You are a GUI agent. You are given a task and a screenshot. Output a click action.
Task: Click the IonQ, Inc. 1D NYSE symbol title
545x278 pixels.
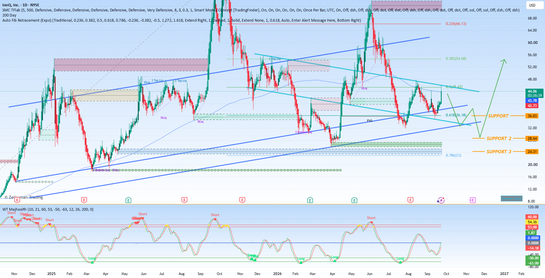point(21,5)
